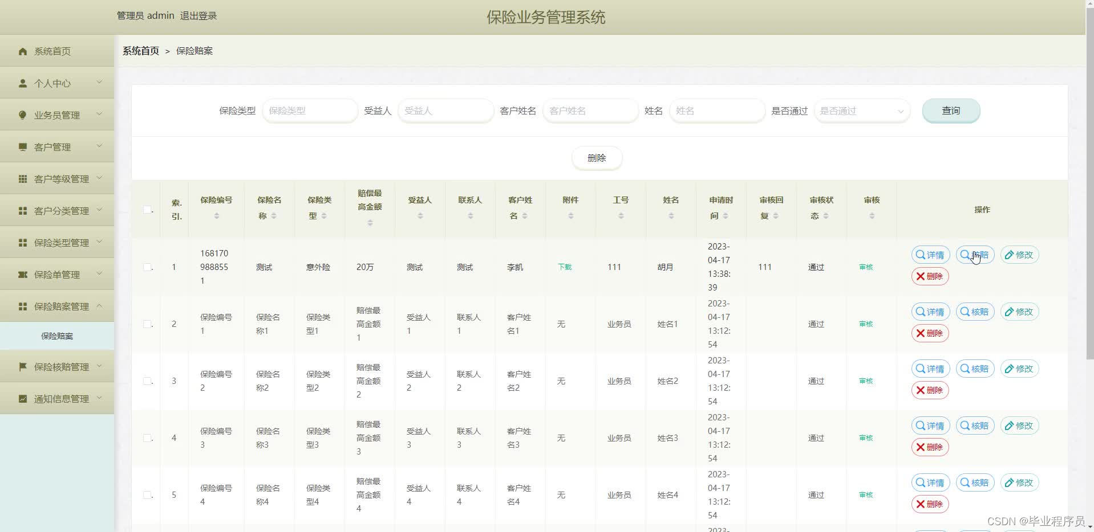
Task: Click the 下载 attachment link in row 1
Action: (565, 267)
